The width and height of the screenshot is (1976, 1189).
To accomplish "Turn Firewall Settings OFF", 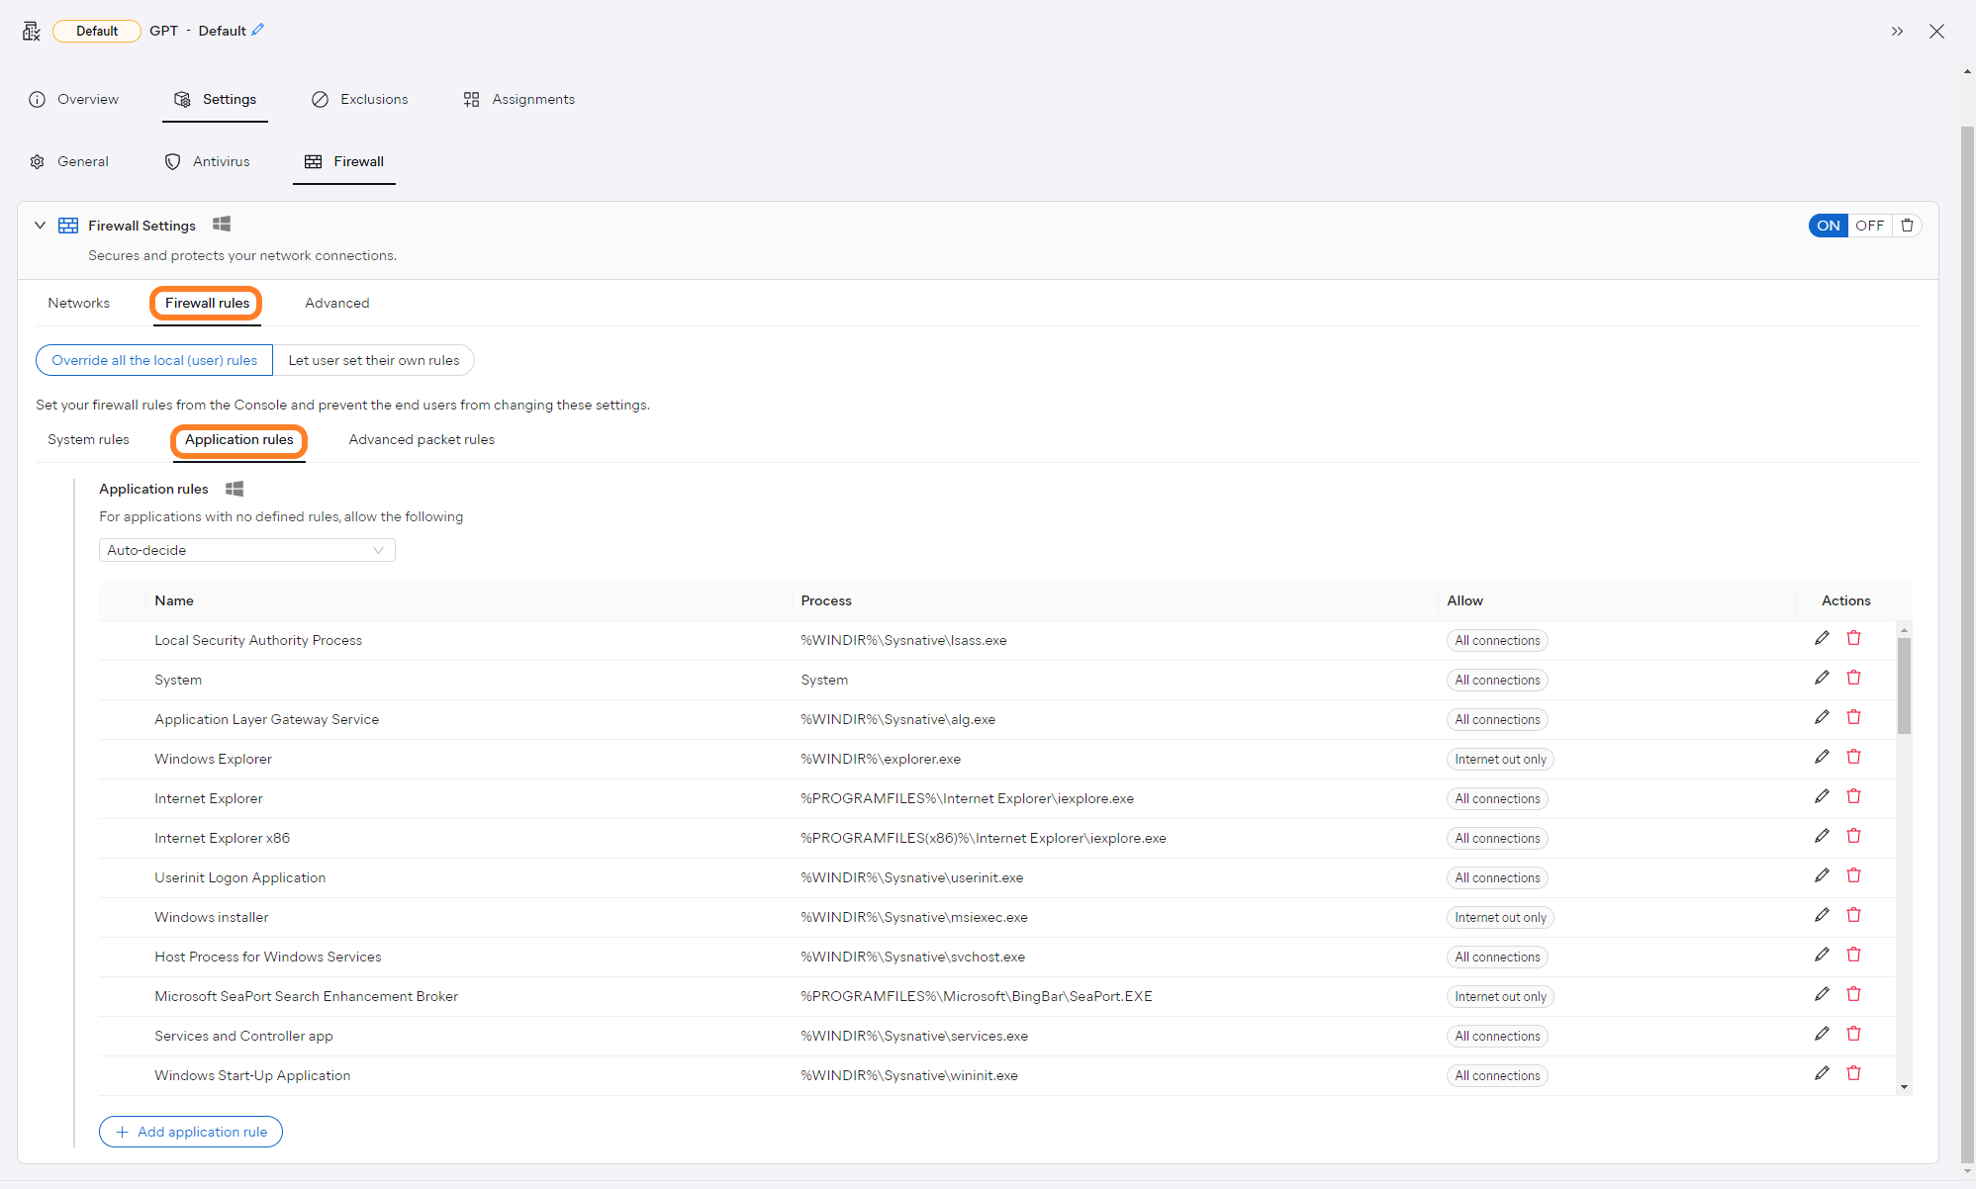I will pos(1869,226).
